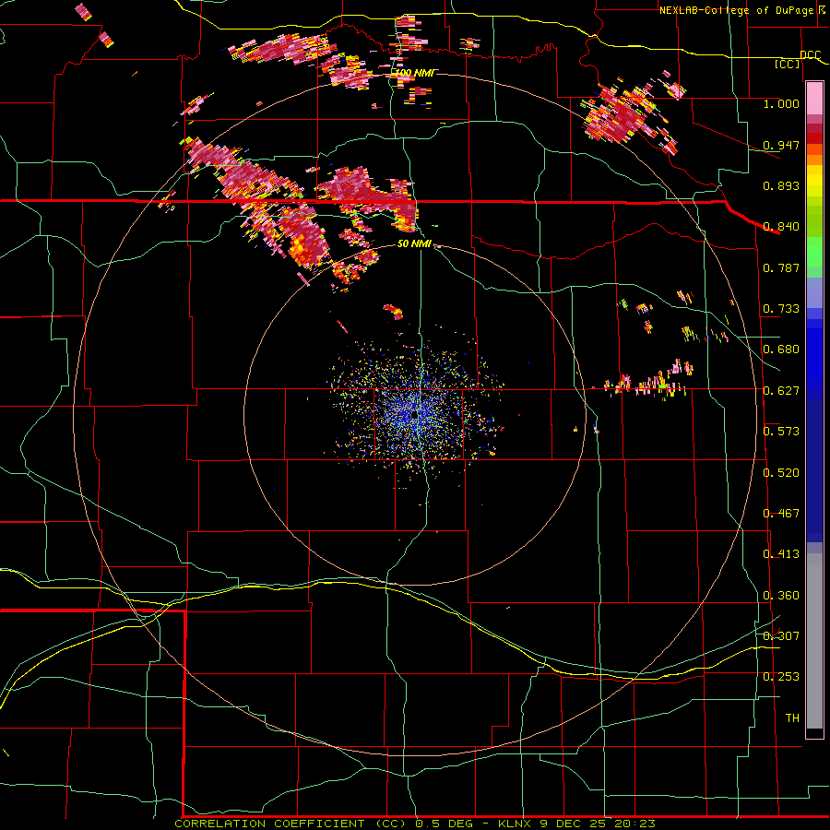The image size is (830, 830).
Task: Click the 50 NMI range ring label
Action: [x=414, y=243]
